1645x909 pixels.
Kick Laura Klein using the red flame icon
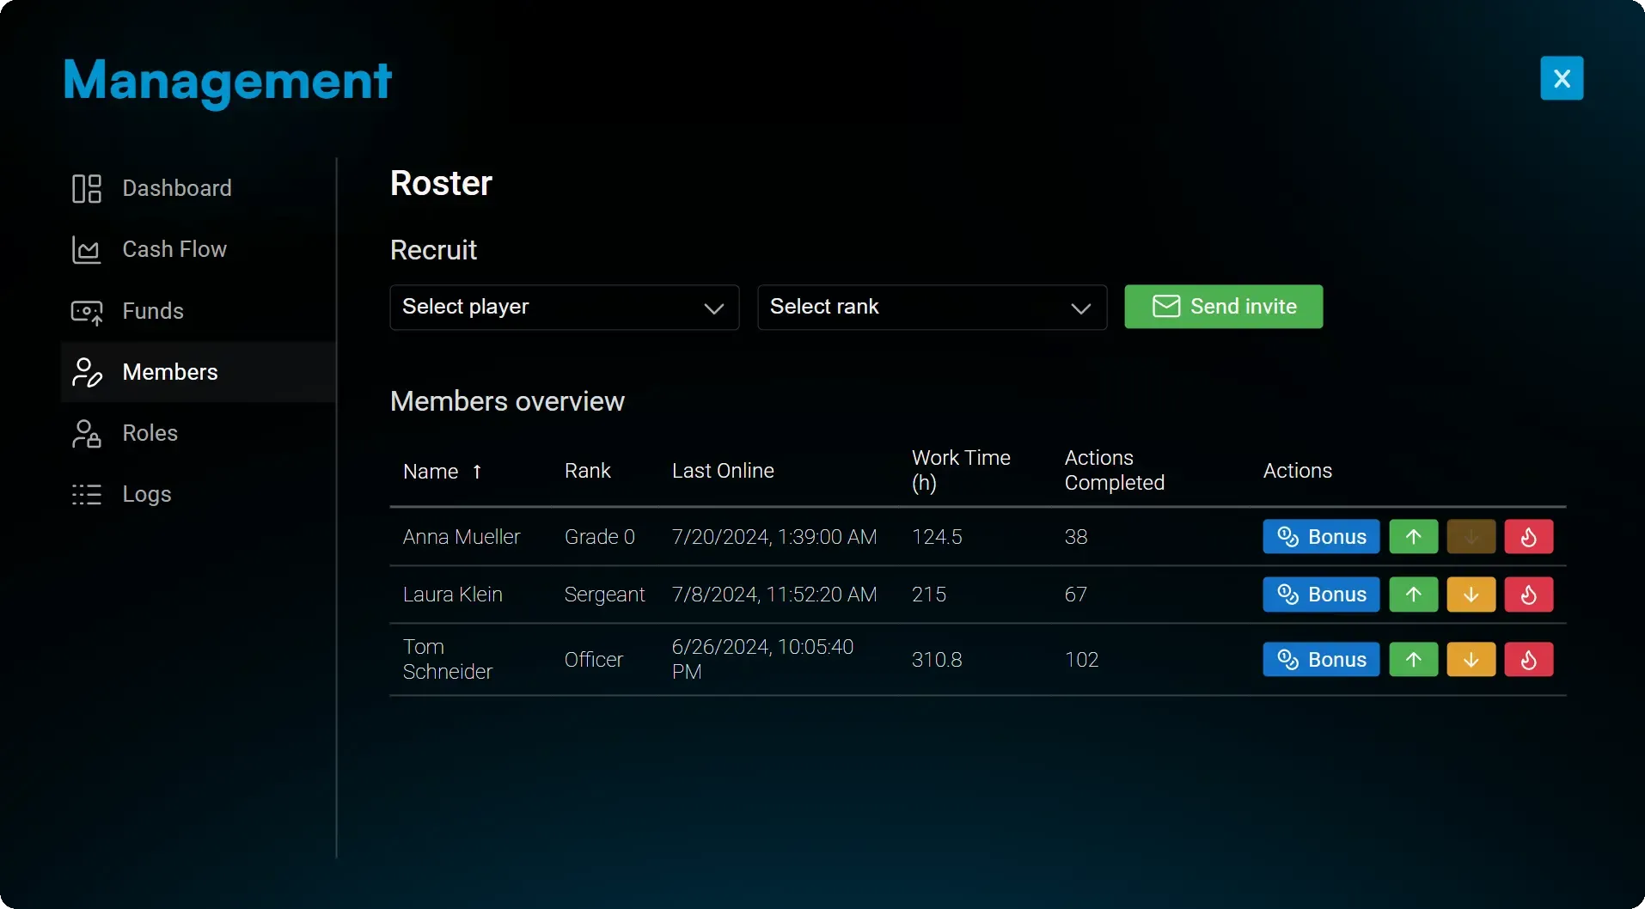1529,594
